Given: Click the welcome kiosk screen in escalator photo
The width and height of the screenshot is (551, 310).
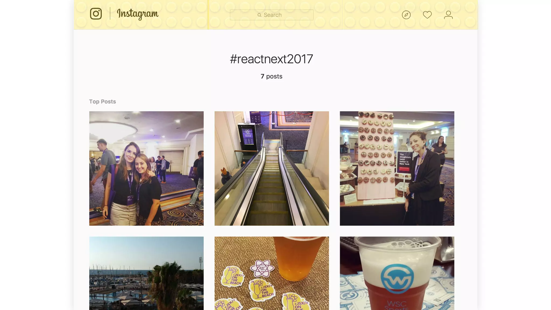Looking at the screenshot, I should coord(248,137).
